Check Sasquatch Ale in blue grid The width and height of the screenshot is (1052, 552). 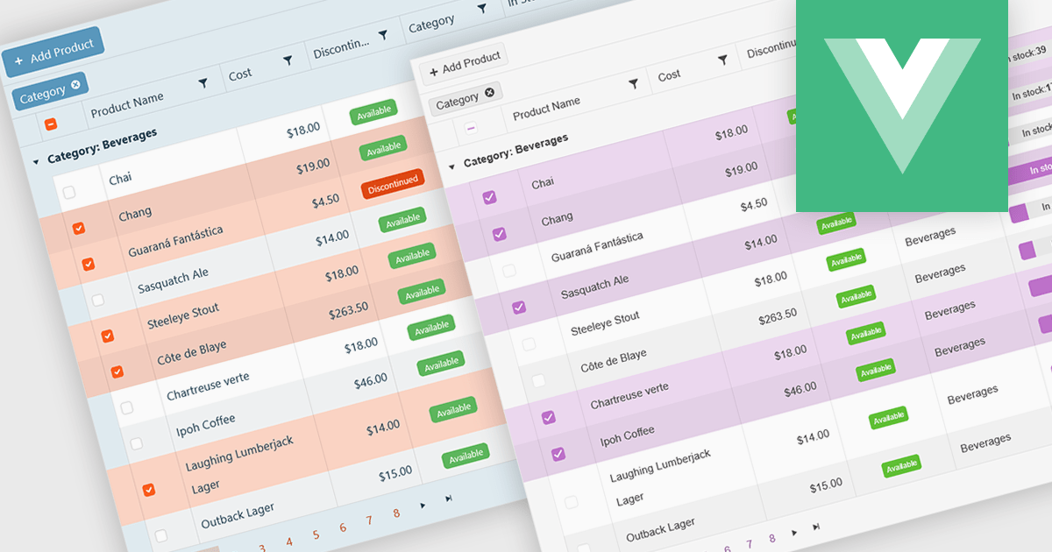tap(98, 300)
